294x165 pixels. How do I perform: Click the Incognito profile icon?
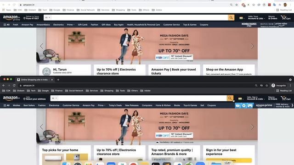pos(279,86)
